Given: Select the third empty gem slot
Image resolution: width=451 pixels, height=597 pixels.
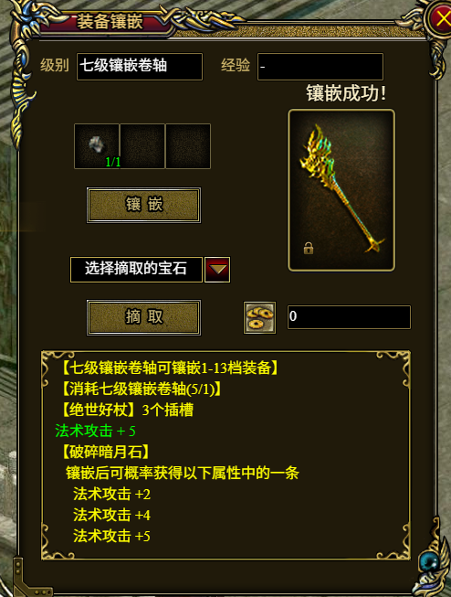Looking at the screenshot, I should click(x=188, y=146).
